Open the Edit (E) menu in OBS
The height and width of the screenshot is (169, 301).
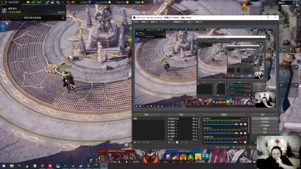(145, 22)
